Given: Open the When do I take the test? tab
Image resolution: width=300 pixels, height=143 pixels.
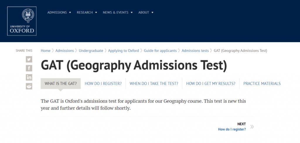Looking at the screenshot, I should 154,84.
